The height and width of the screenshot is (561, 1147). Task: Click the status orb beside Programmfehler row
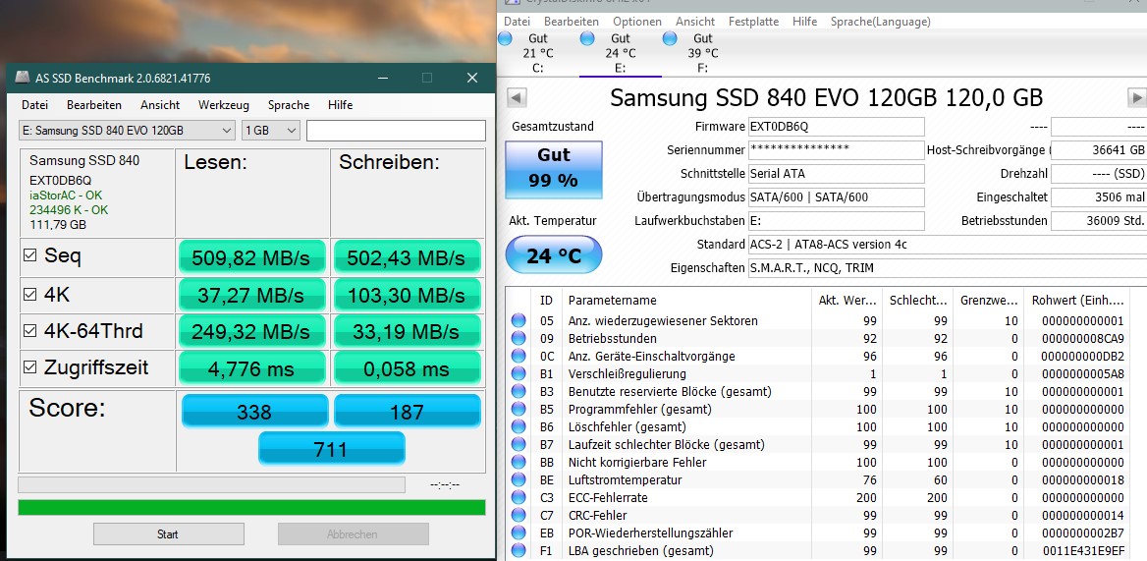(519, 409)
